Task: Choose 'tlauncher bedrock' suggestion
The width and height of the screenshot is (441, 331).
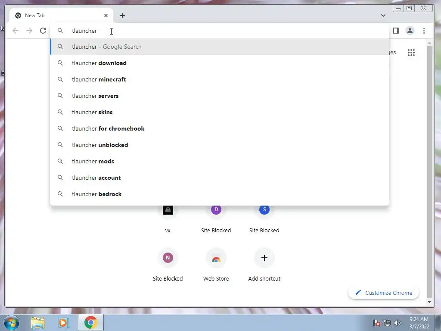Action: coord(220,194)
